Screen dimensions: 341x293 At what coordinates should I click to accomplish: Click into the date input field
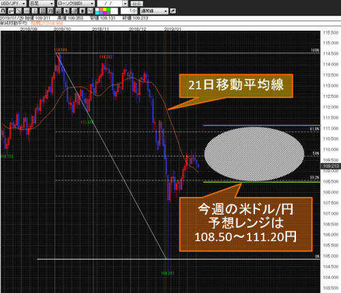click(110, 3)
